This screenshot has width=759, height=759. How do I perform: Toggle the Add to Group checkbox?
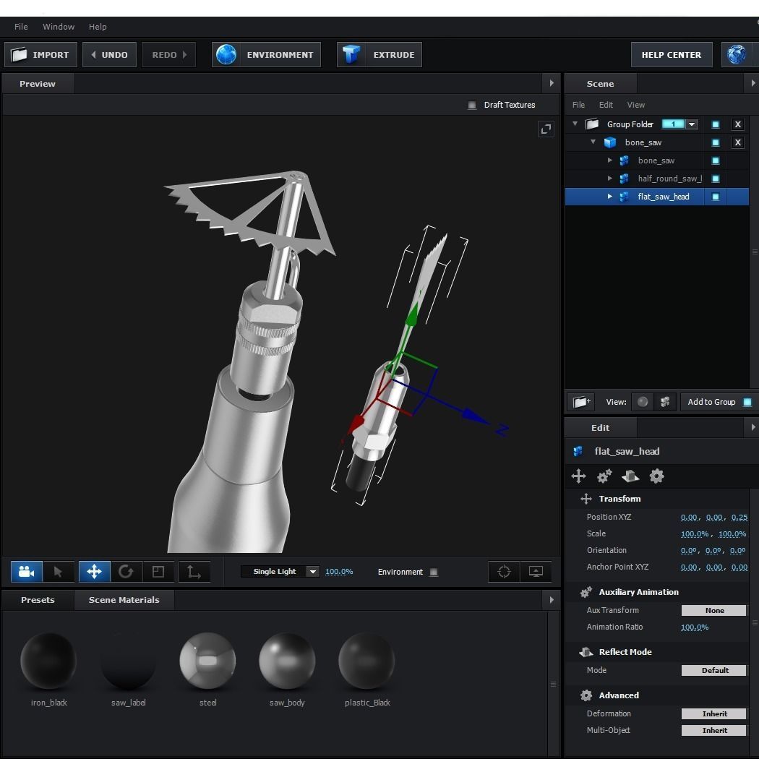pyautogui.click(x=747, y=402)
